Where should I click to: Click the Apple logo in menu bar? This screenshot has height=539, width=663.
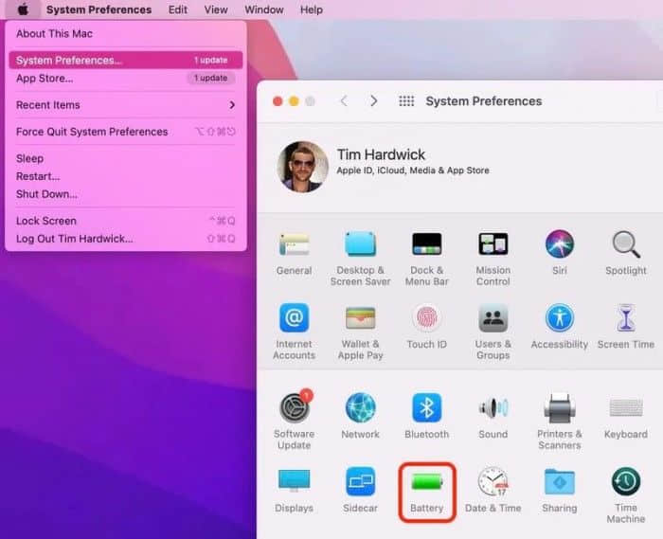pos(24,9)
